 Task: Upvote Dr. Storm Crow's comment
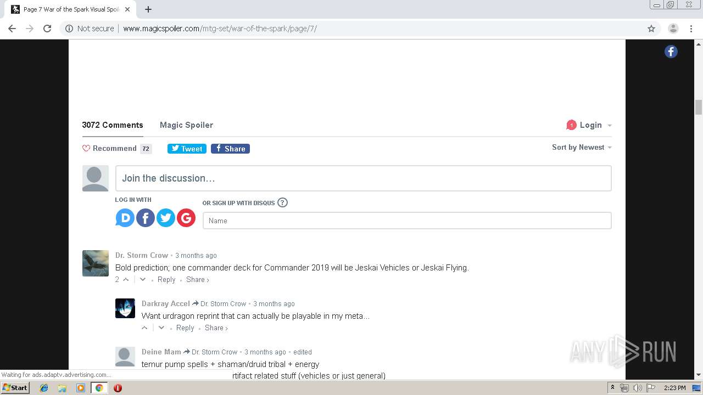[126, 279]
